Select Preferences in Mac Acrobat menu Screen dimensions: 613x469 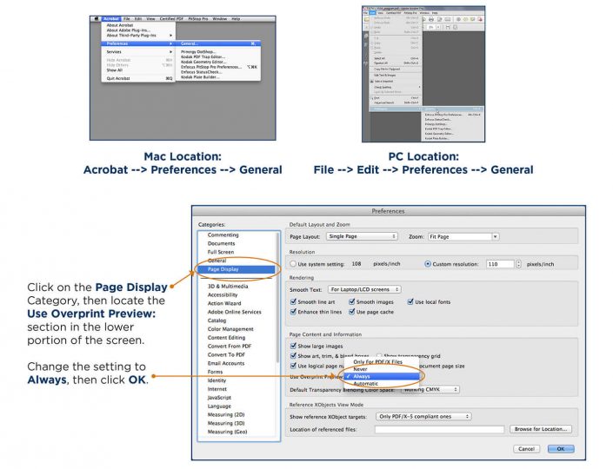tap(139, 43)
